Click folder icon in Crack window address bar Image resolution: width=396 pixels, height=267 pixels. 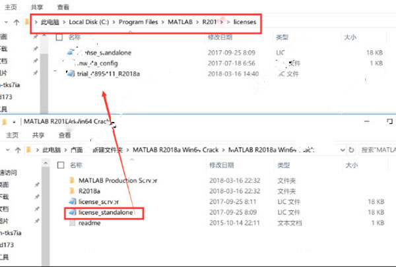click(28, 150)
